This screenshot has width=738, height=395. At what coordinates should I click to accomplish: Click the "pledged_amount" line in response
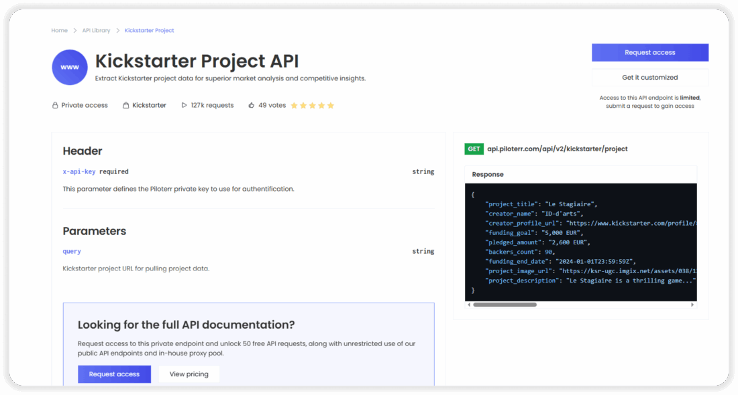tap(538, 242)
